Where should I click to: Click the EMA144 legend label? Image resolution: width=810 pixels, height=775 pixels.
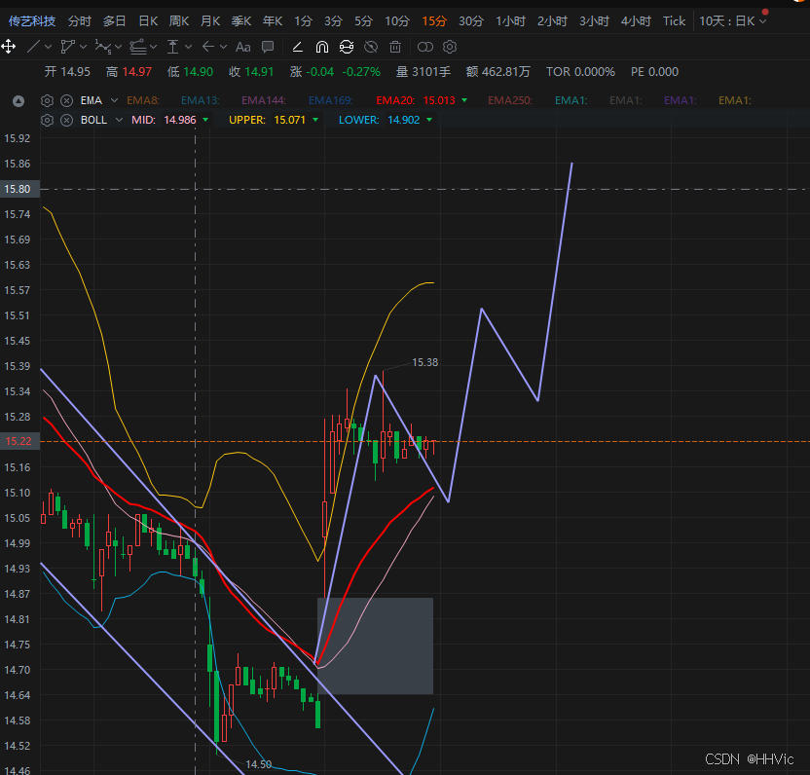click(x=264, y=100)
